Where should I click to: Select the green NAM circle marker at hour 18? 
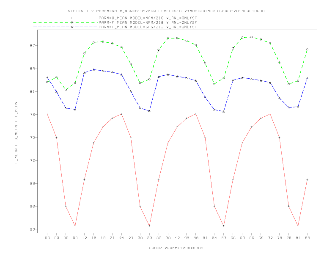pos(103,41)
